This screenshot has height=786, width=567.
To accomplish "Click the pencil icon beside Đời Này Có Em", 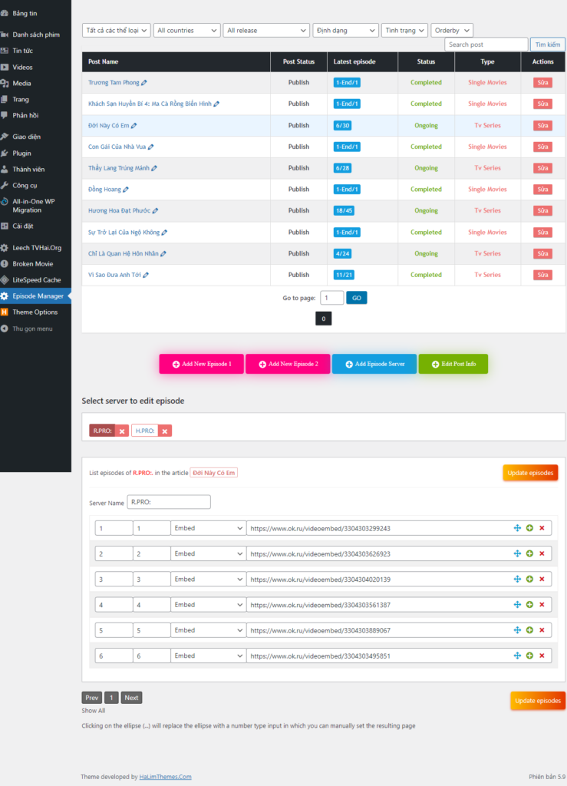I will pyautogui.click(x=134, y=126).
